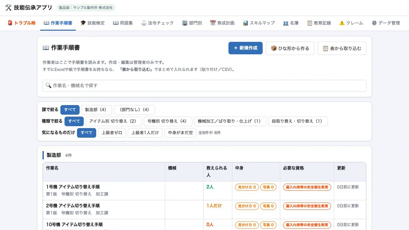
Task: Open 1号機 アイテム切り替え手順 row
Action: (x=204, y=190)
